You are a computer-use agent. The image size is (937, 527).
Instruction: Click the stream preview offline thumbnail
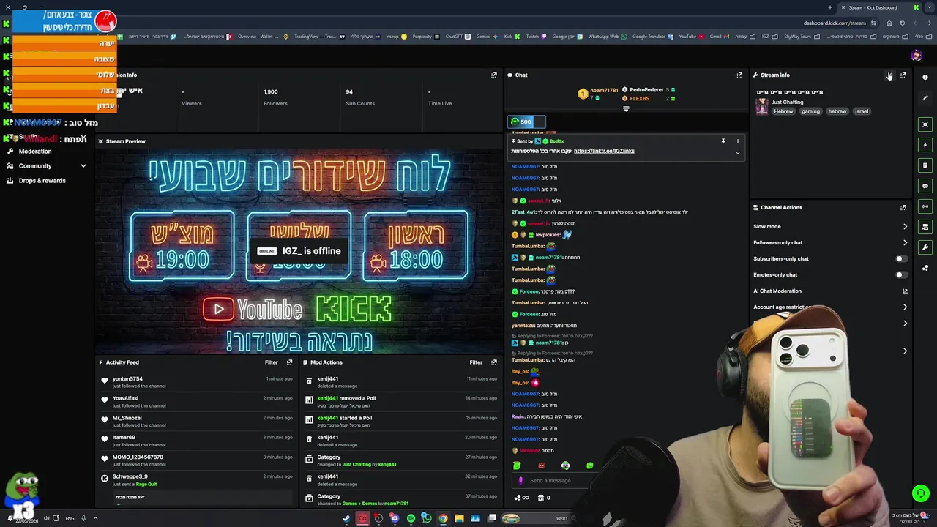tap(299, 250)
